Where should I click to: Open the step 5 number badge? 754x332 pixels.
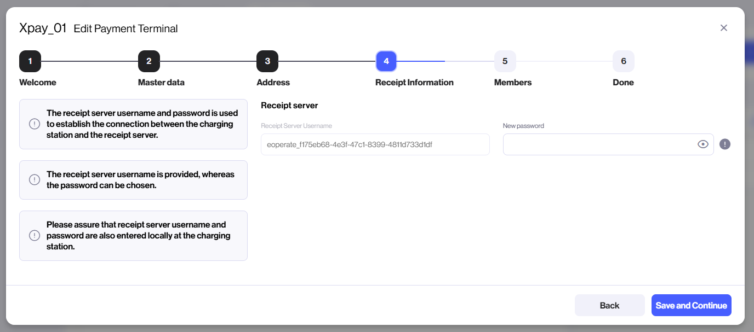505,61
